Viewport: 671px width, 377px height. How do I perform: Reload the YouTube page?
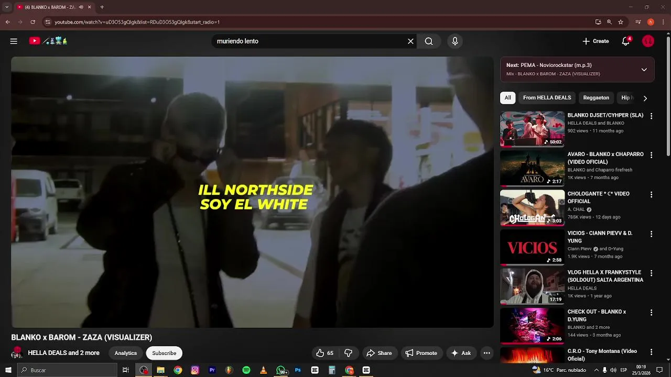pyautogui.click(x=33, y=22)
